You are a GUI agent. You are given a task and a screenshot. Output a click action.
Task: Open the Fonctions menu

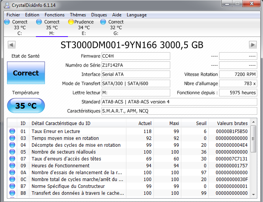(x=55, y=15)
